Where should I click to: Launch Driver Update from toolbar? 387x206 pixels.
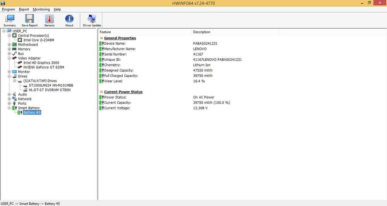point(92,19)
